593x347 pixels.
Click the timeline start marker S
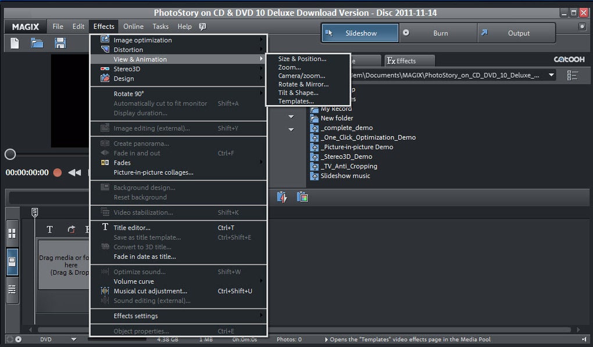[35, 212]
